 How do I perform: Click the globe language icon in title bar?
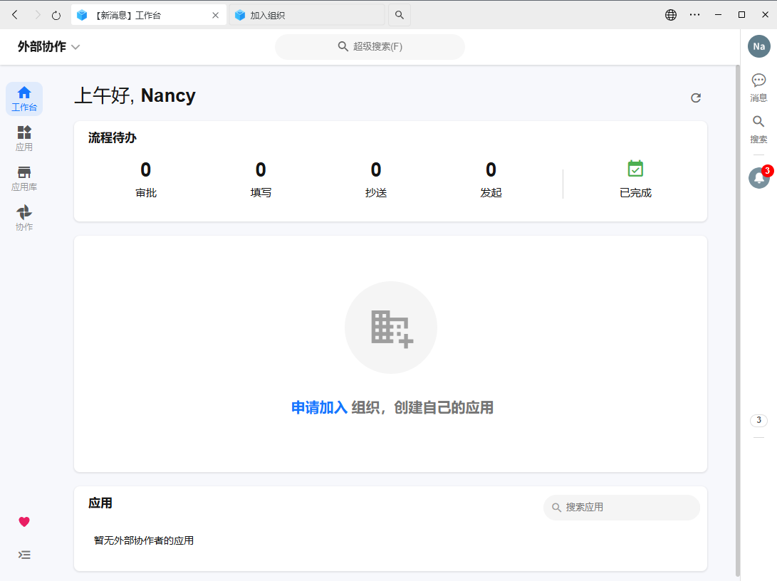coord(671,15)
